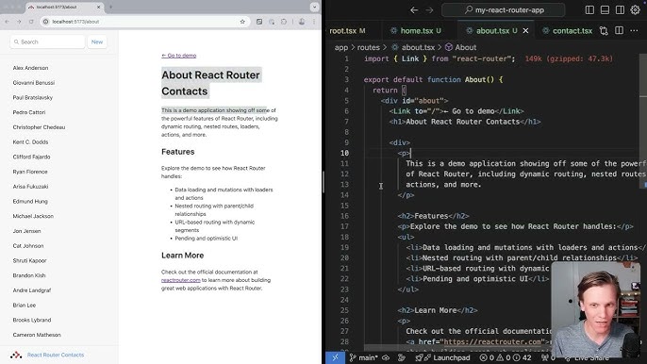647x364 pixels.
Task: Bookmark this page with the star icon
Action: click(242, 22)
